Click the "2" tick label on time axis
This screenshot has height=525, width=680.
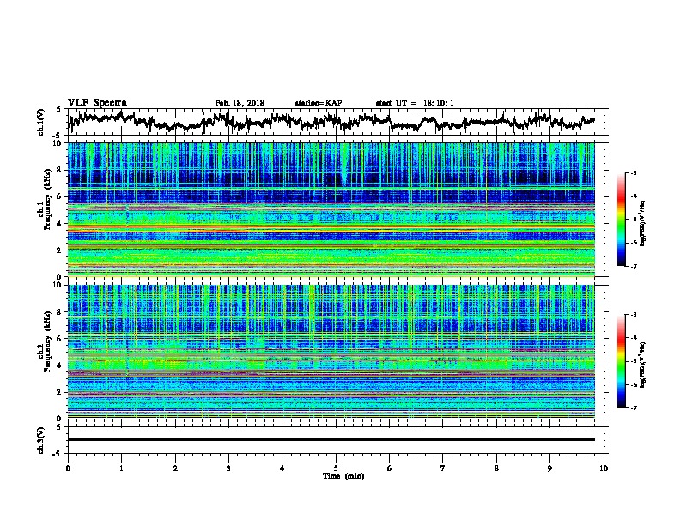tap(175, 468)
